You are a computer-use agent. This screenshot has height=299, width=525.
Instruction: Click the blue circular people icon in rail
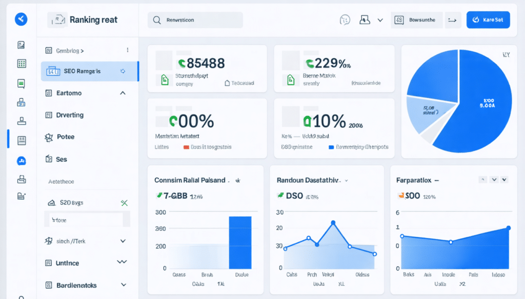(22, 161)
